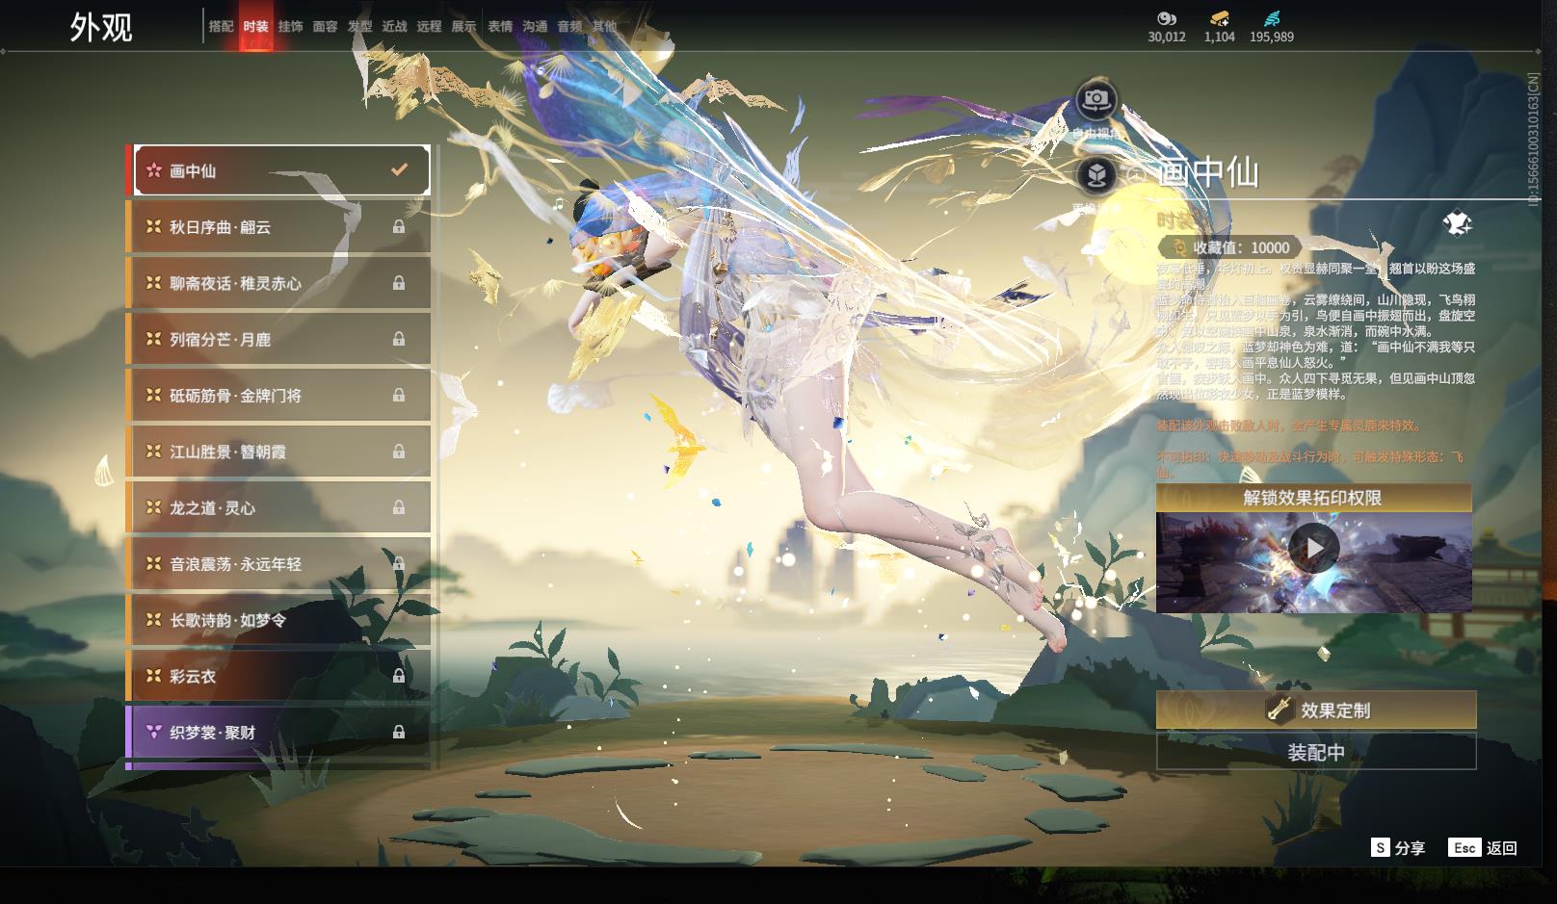The width and height of the screenshot is (1557, 904).
Task: Click Esc 返回 to go back
Action: coord(1483,847)
